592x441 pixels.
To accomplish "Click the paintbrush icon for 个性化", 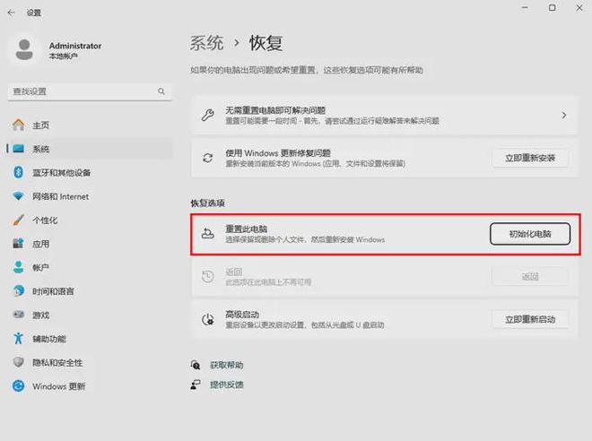I will (18, 220).
